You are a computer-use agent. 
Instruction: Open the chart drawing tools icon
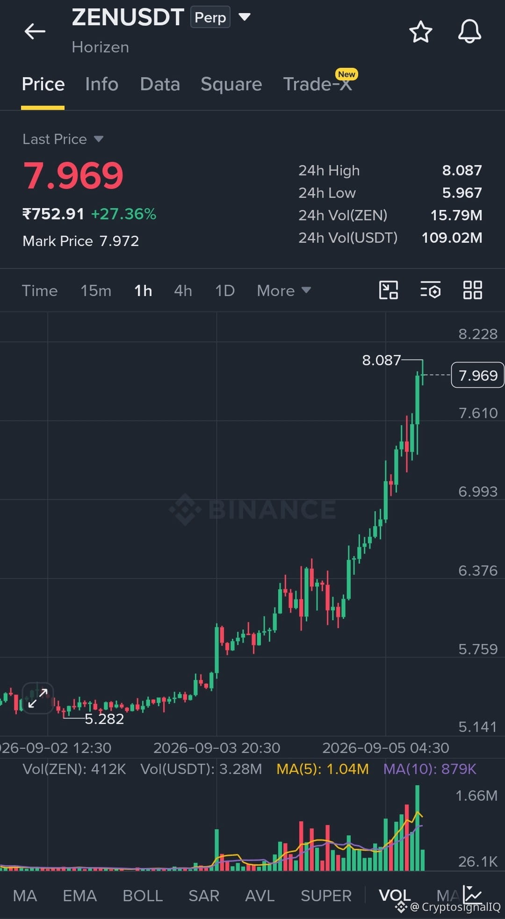point(388,290)
